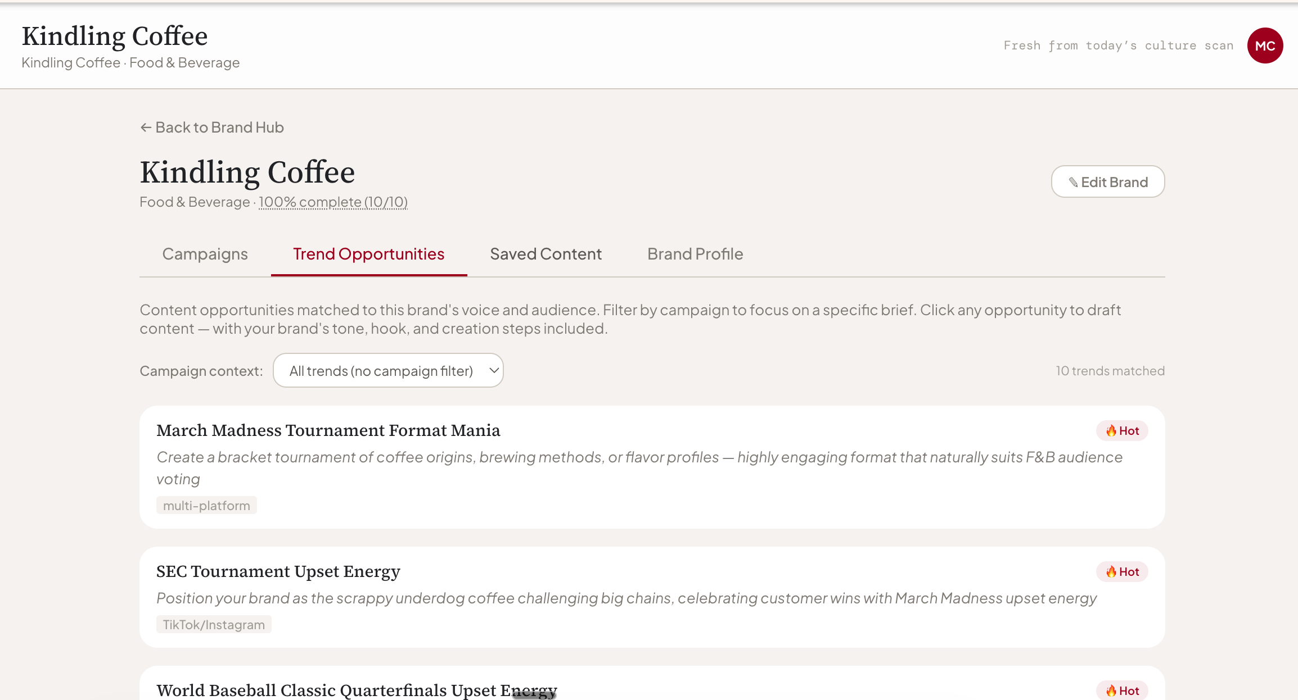The image size is (1298, 700).
Task: Click the pencil icon on Edit Brand
Action: [x=1074, y=181]
